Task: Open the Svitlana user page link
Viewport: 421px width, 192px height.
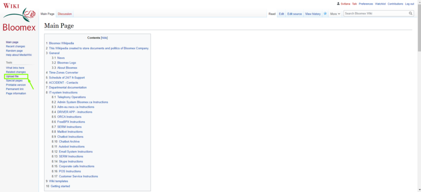Action: tap(345, 4)
